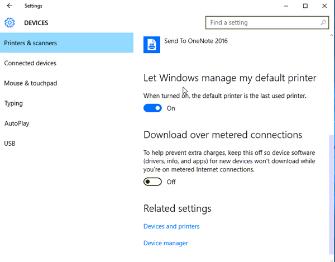Image resolution: width=335 pixels, height=262 pixels.
Task: Click the scroll up arrow
Action: click(x=332, y=35)
